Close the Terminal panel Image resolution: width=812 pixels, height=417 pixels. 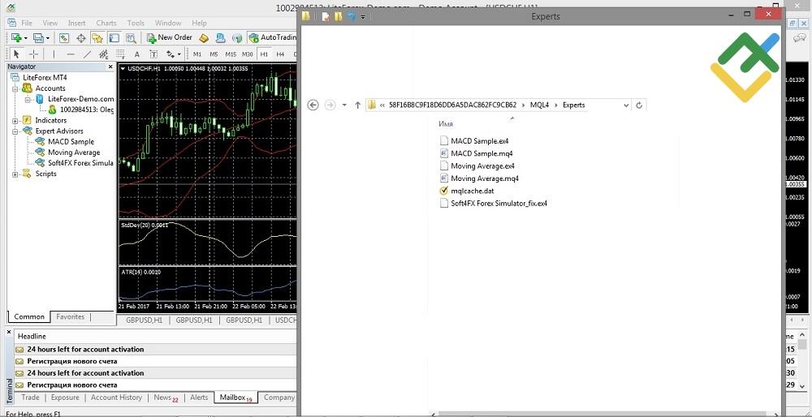point(9,332)
